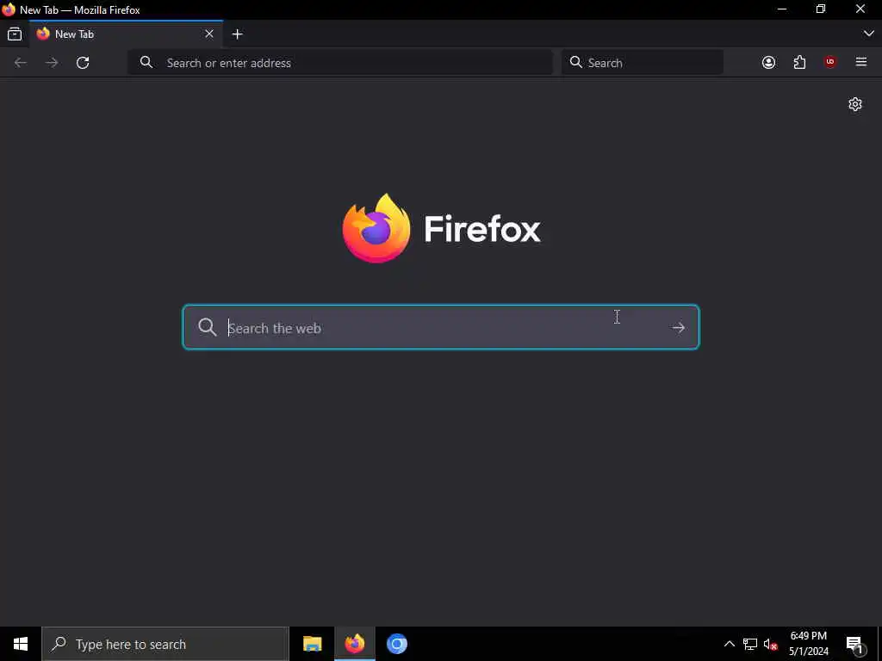
Task: Open the muted volume tray icon
Action: pos(770,645)
